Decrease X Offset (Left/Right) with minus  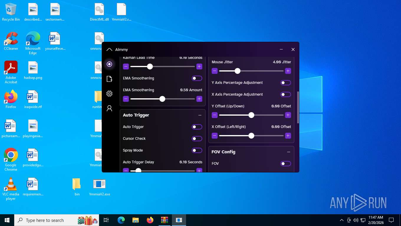click(215, 136)
